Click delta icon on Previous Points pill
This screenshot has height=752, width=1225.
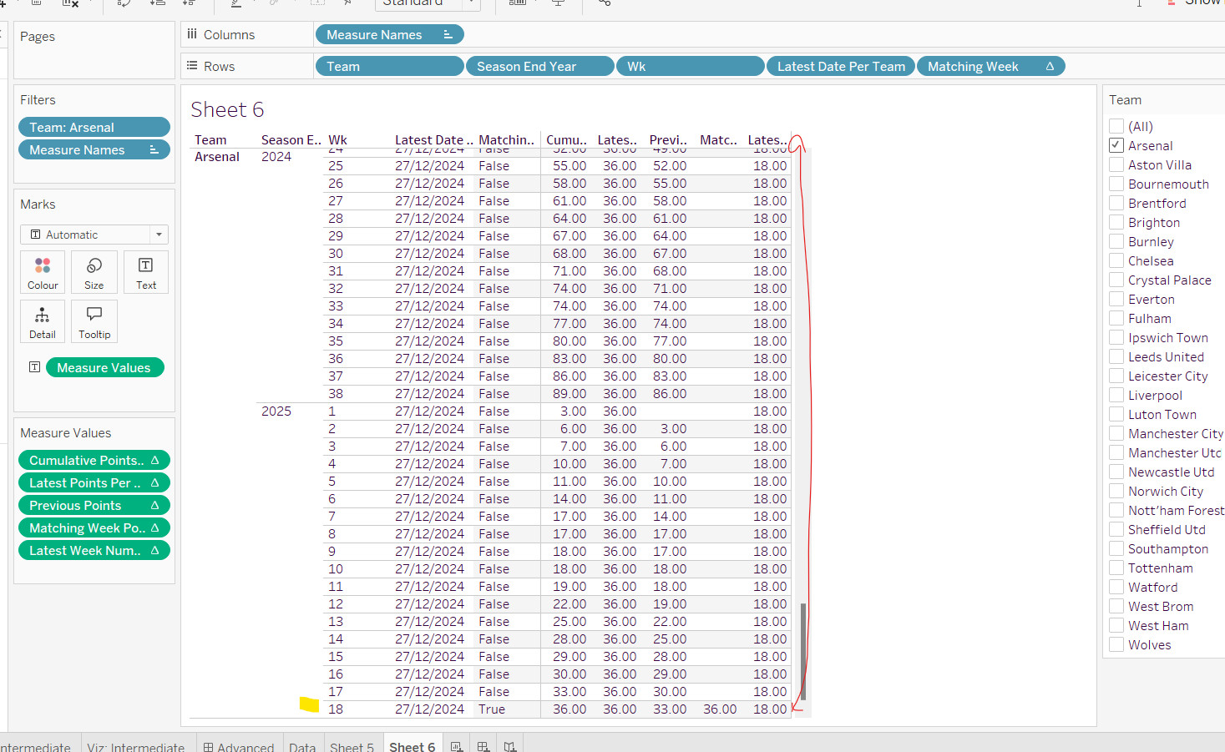(154, 505)
